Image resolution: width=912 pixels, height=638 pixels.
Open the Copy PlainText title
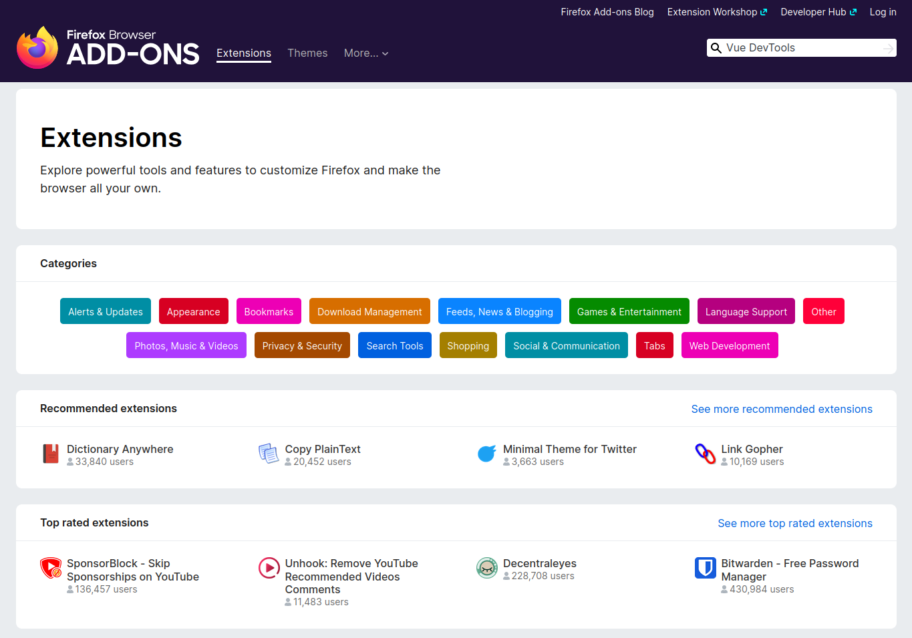click(323, 449)
